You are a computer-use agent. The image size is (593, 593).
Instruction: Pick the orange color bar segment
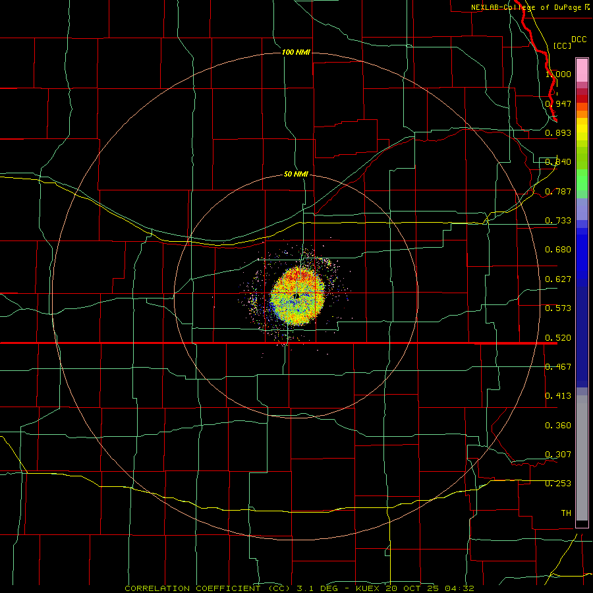(582, 114)
